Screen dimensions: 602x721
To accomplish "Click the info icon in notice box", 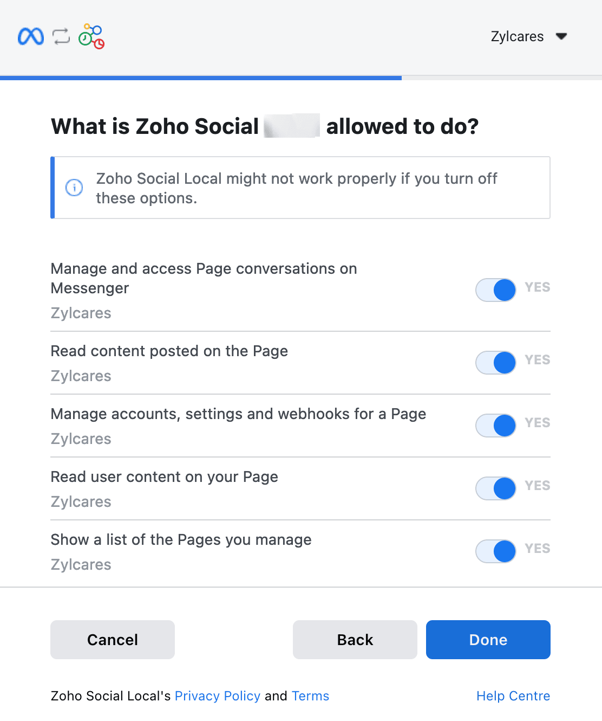I will pos(74,188).
